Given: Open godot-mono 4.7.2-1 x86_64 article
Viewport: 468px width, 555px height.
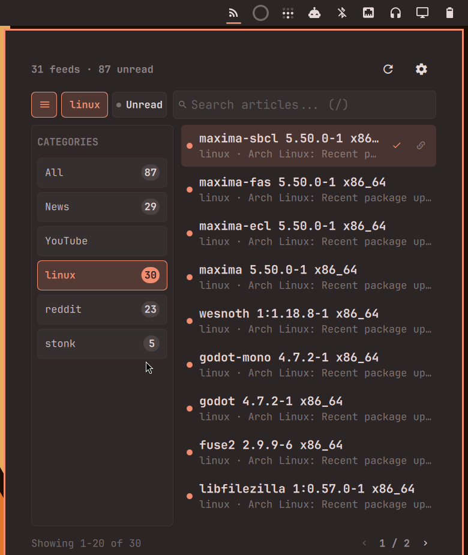Looking at the screenshot, I should [308, 365].
